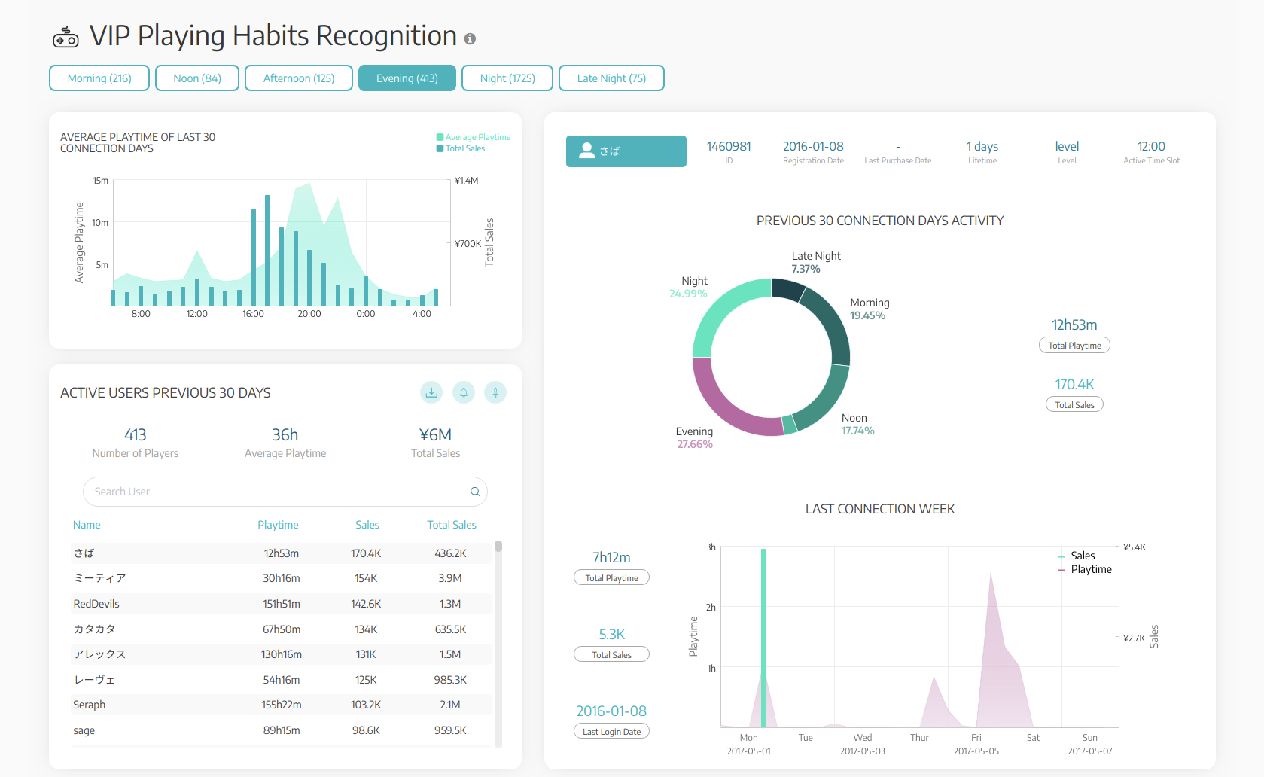Select the ミーティア user row
Image resolution: width=1264 pixels, height=777 pixels.
click(282, 578)
